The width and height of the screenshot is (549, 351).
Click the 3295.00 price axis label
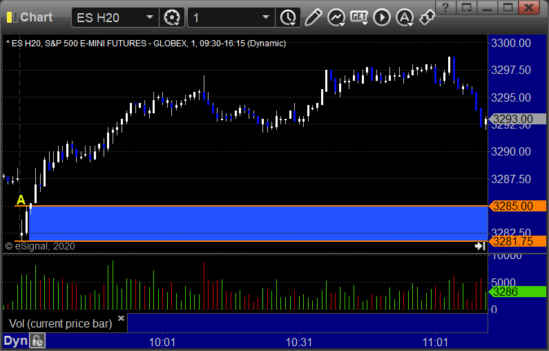[511, 97]
